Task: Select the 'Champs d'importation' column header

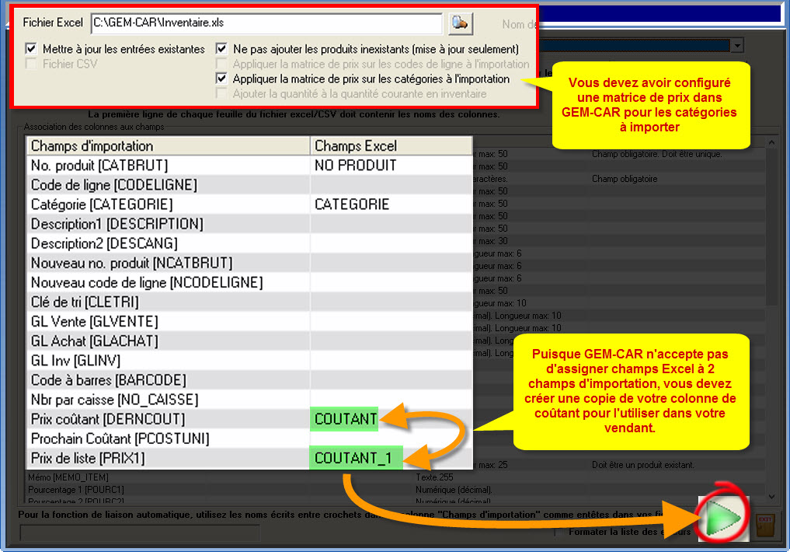Action: (x=169, y=146)
